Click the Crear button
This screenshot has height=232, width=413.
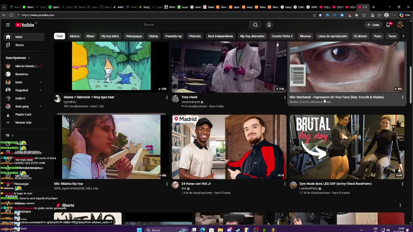pos(373,25)
